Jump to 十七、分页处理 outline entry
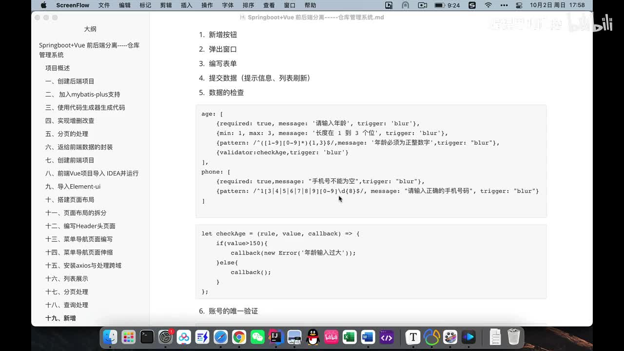The image size is (624, 351). pos(67,292)
